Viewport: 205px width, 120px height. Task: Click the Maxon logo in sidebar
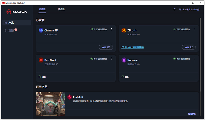click(17, 12)
